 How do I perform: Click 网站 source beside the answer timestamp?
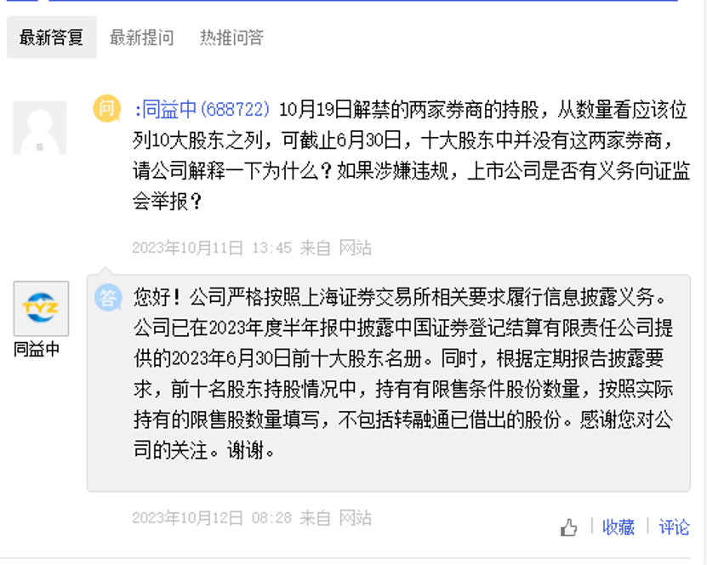click(356, 517)
